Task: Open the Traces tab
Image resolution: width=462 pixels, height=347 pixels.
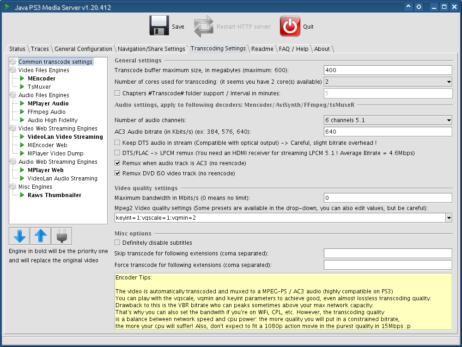Action: (x=40, y=49)
